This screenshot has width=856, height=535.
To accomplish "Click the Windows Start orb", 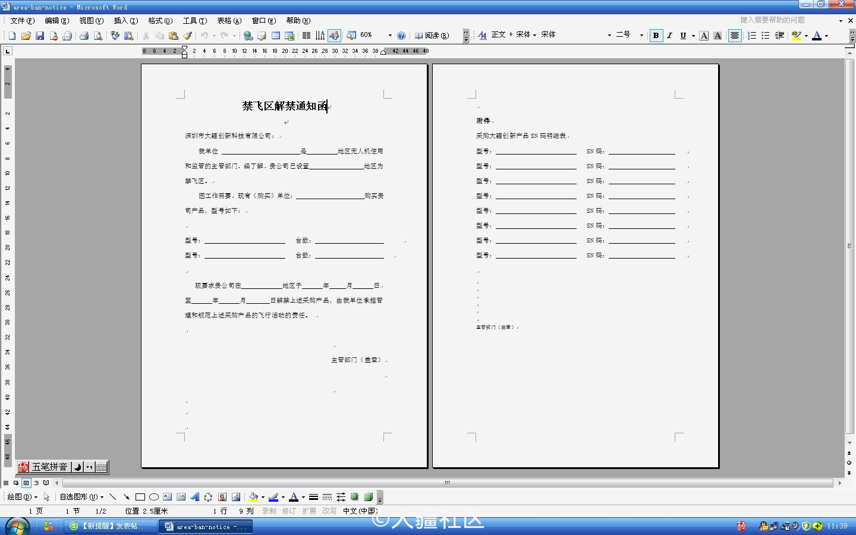I will pos(17,527).
